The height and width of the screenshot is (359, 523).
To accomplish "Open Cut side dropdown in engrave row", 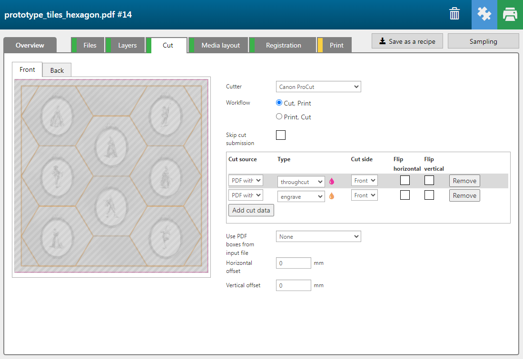I will 364,195.
